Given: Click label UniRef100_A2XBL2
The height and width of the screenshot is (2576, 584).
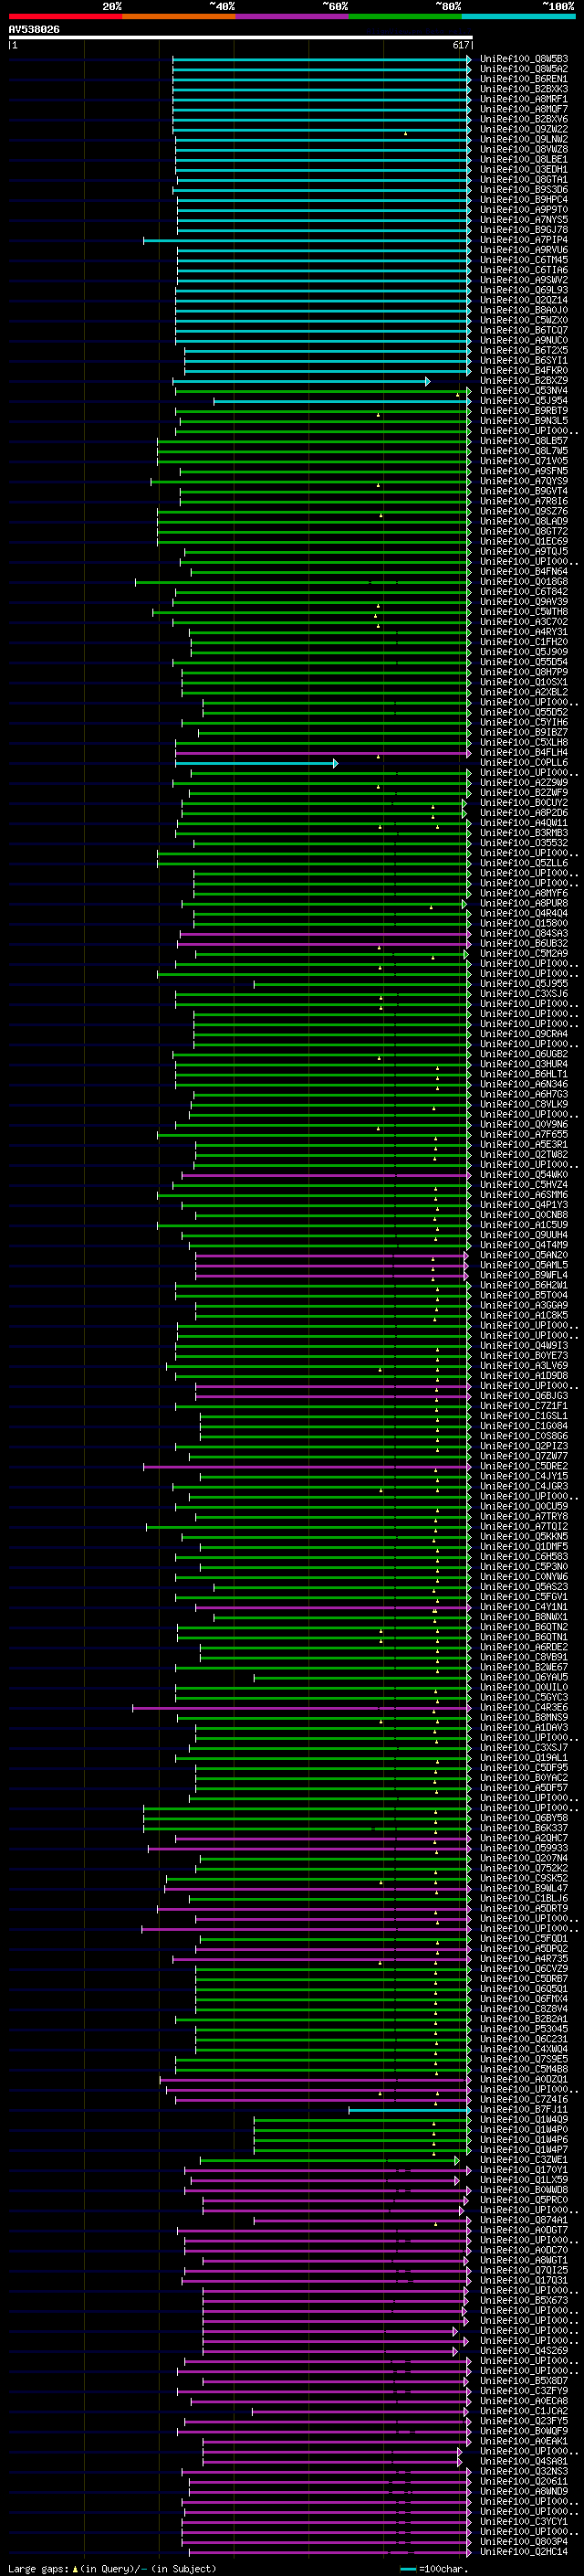Looking at the screenshot, I should tap(524, 692).
